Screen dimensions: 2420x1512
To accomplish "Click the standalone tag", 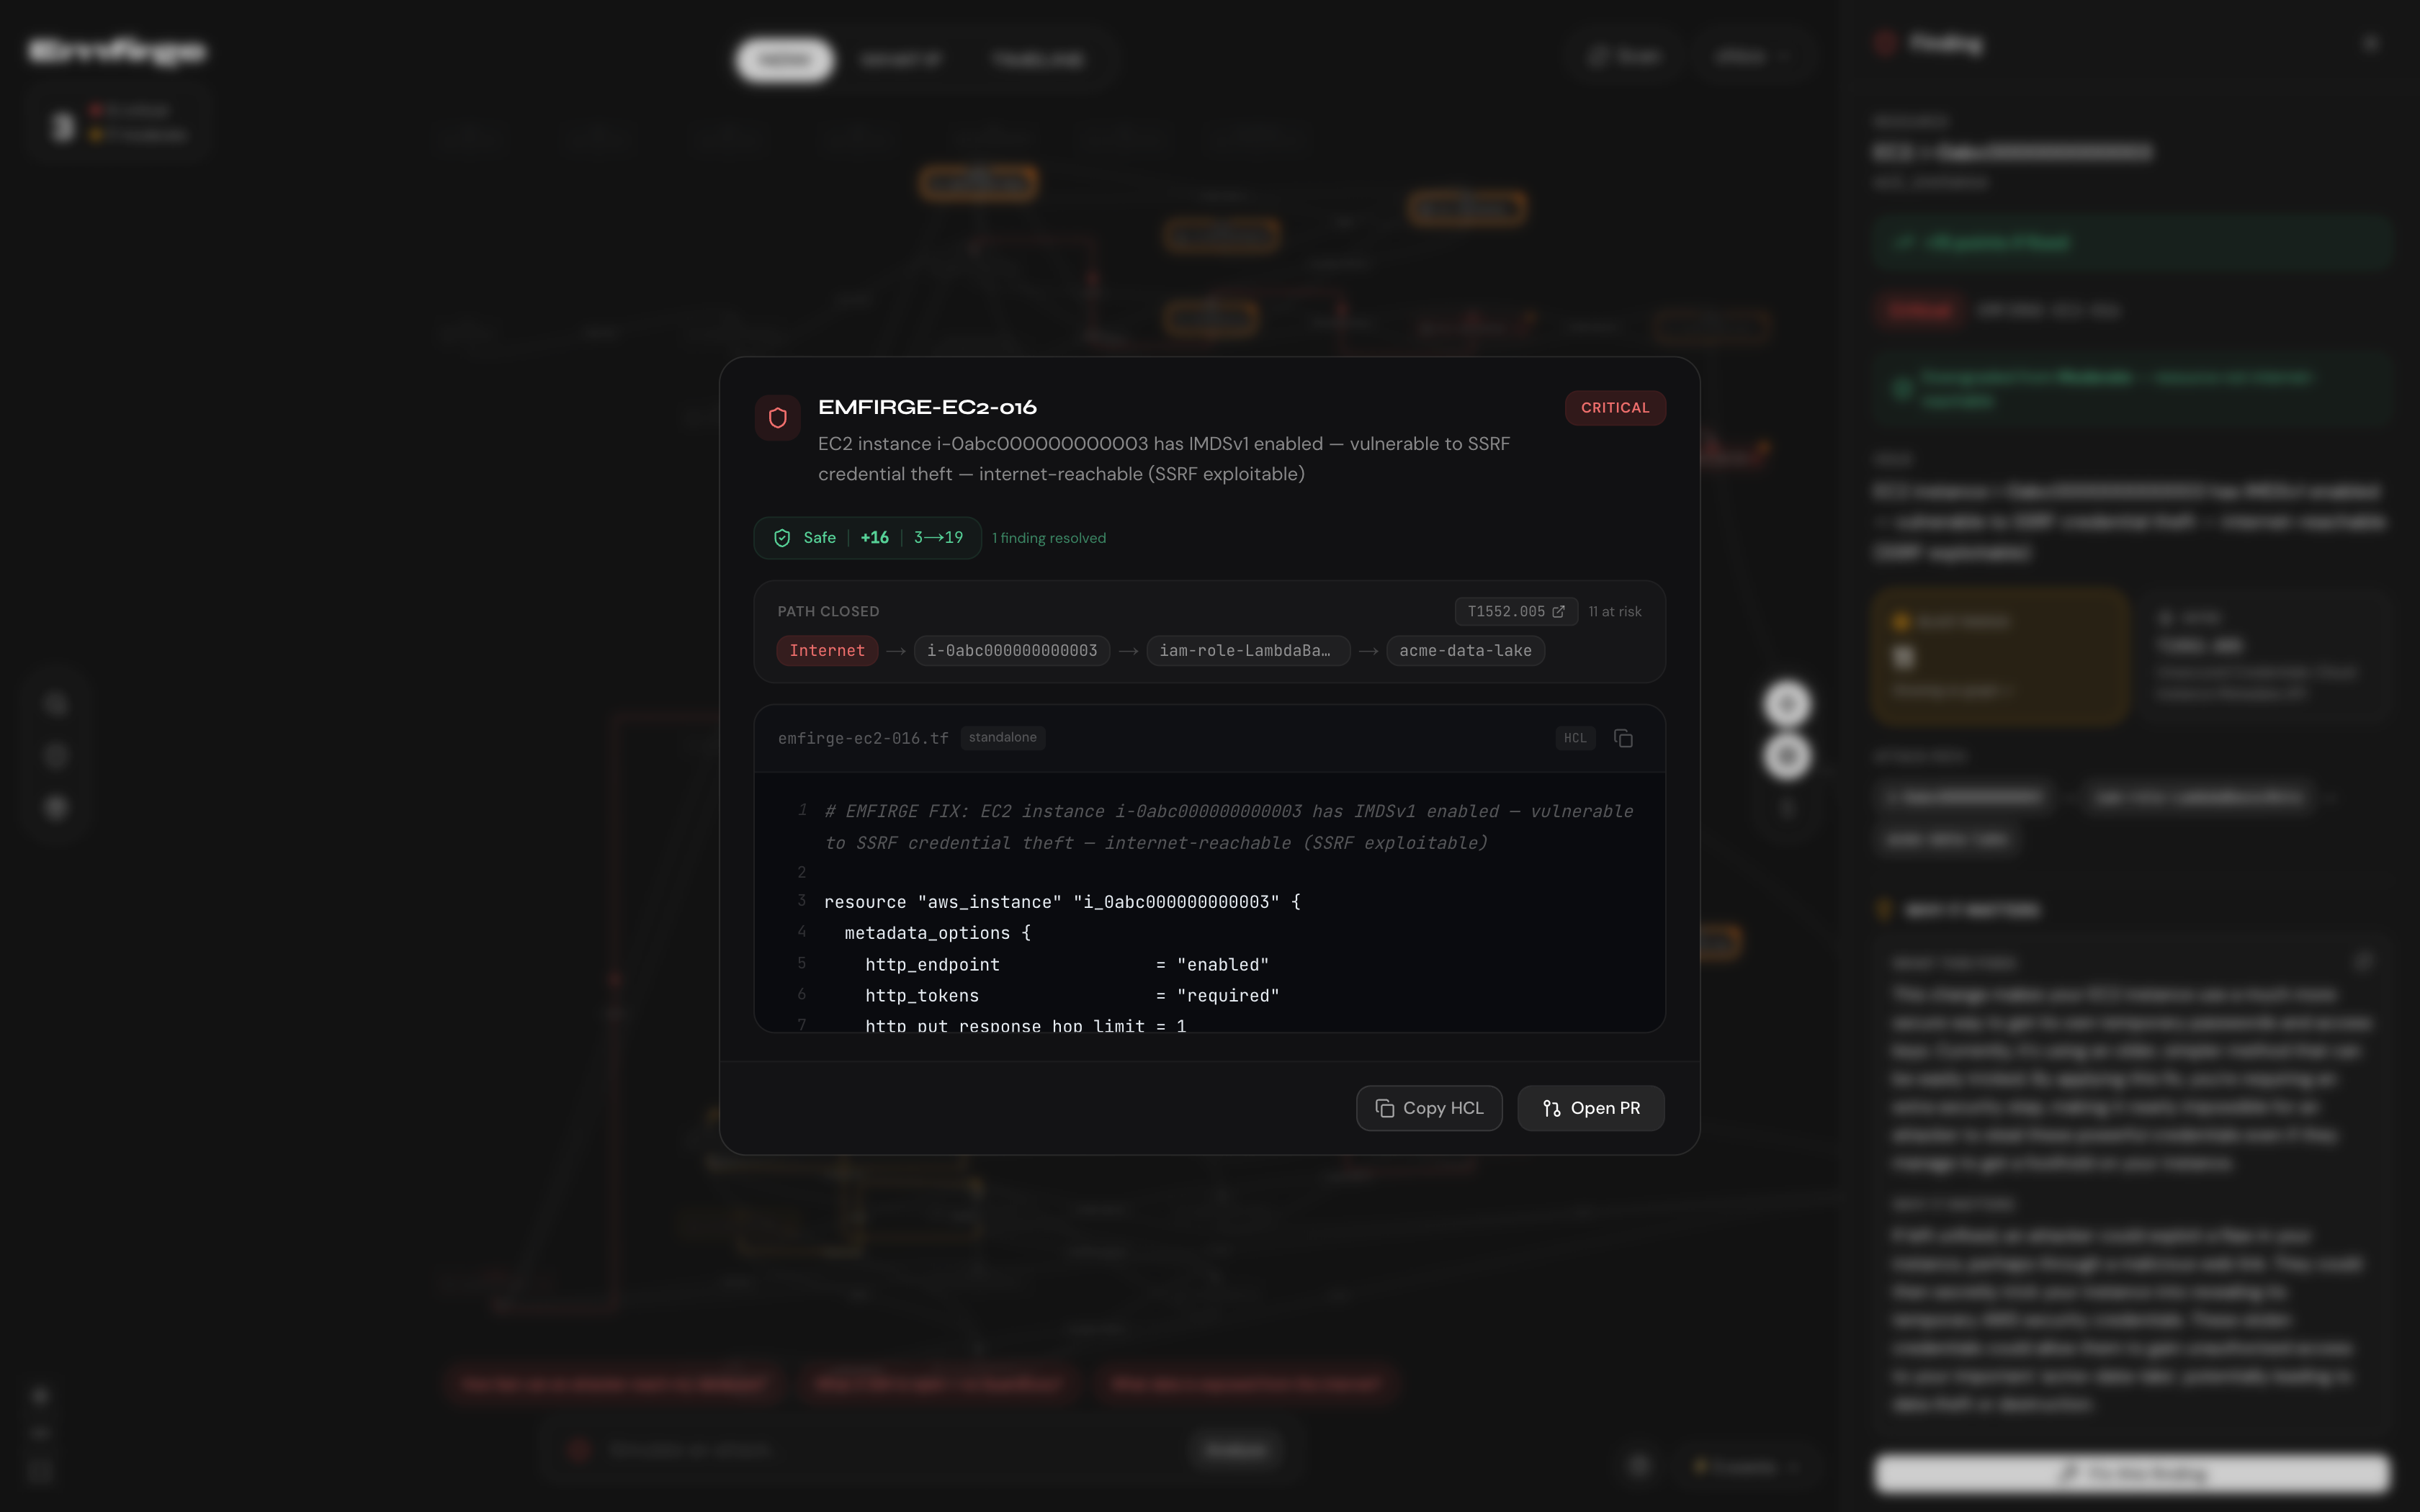I will click(x=1002, y=738).
